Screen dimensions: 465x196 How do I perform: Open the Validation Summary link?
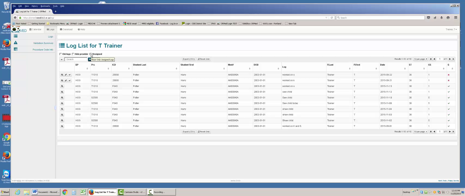point(43,43)
